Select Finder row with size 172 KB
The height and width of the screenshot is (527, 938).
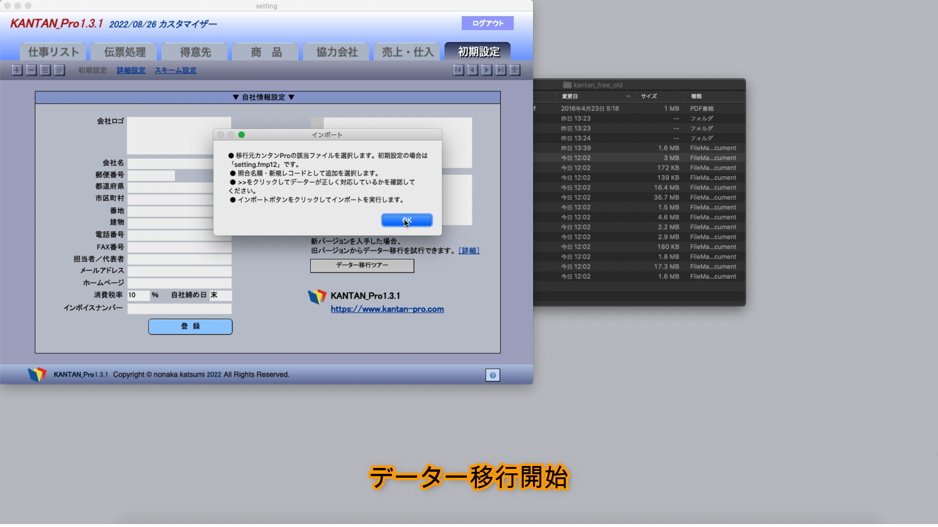pos(639,168)
